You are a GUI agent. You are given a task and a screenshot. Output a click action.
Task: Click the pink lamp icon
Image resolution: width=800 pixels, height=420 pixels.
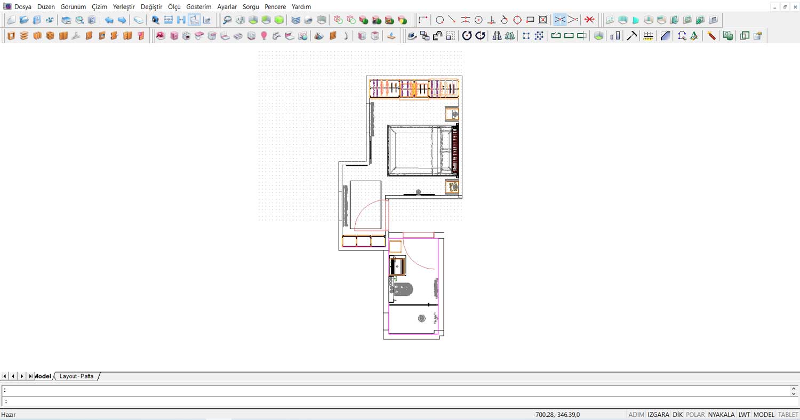(264, 36)
